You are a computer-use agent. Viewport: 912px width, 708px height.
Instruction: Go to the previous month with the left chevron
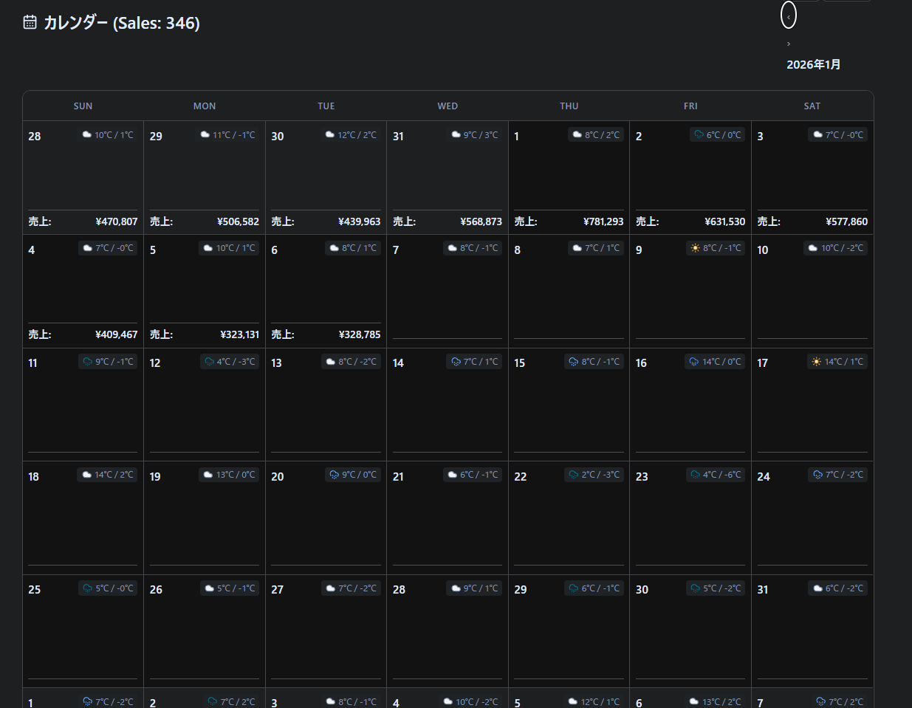click(x=789, y=16)
